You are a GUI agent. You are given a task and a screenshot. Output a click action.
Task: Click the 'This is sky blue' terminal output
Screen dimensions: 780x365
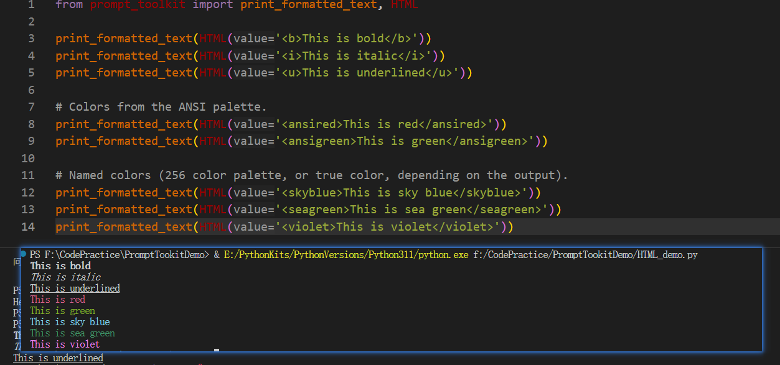click(x=70, y=322)
